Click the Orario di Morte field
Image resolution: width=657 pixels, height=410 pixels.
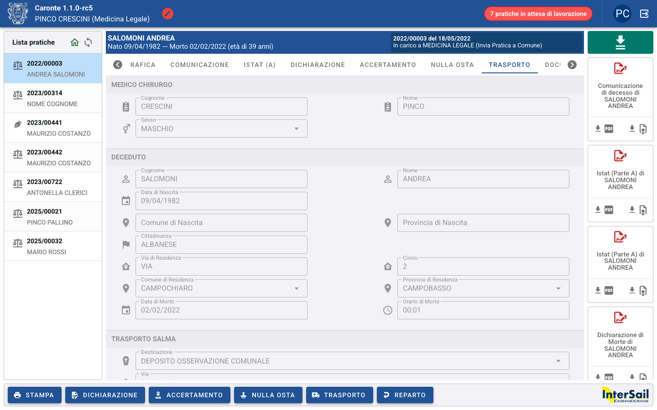tap(483, 310)
